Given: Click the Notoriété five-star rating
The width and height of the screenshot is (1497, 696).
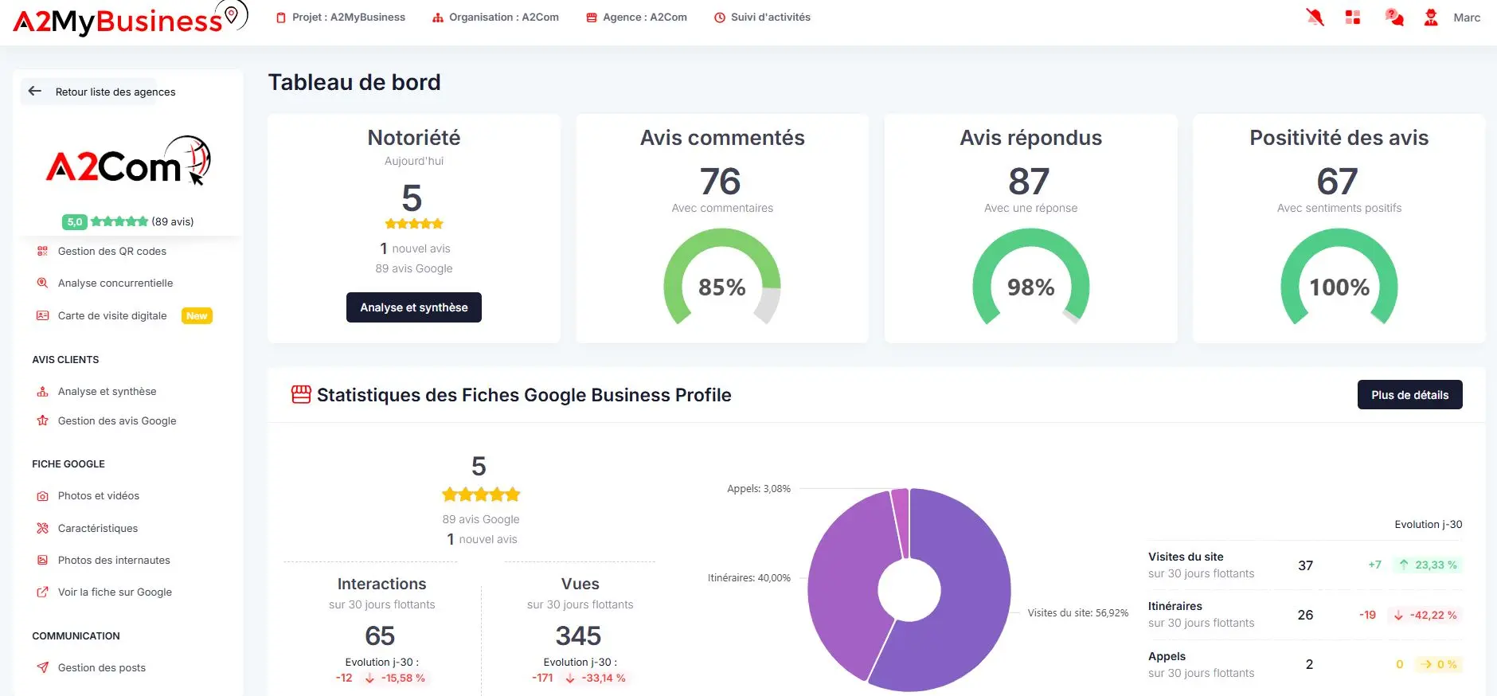Looking at the screenshot, I should (x=414, y=224).
